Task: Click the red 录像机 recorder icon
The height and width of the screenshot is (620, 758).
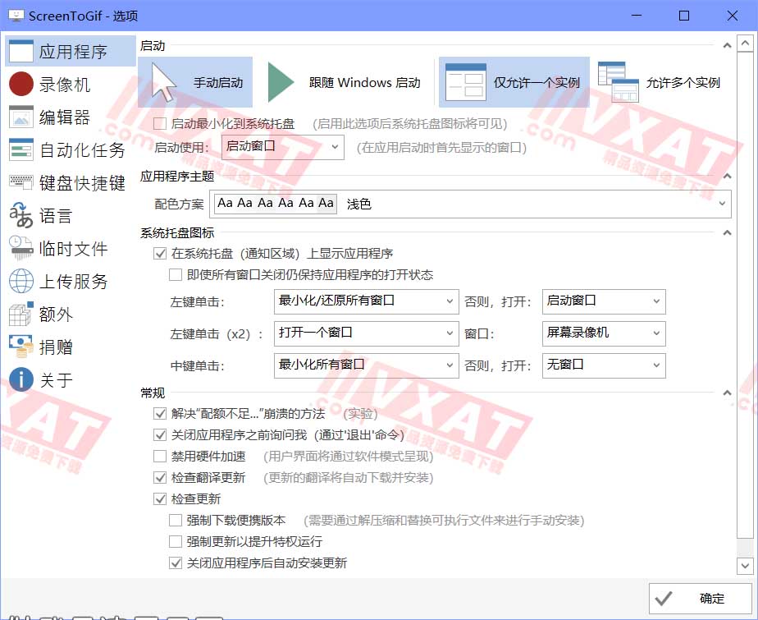Action: [21, 85]
